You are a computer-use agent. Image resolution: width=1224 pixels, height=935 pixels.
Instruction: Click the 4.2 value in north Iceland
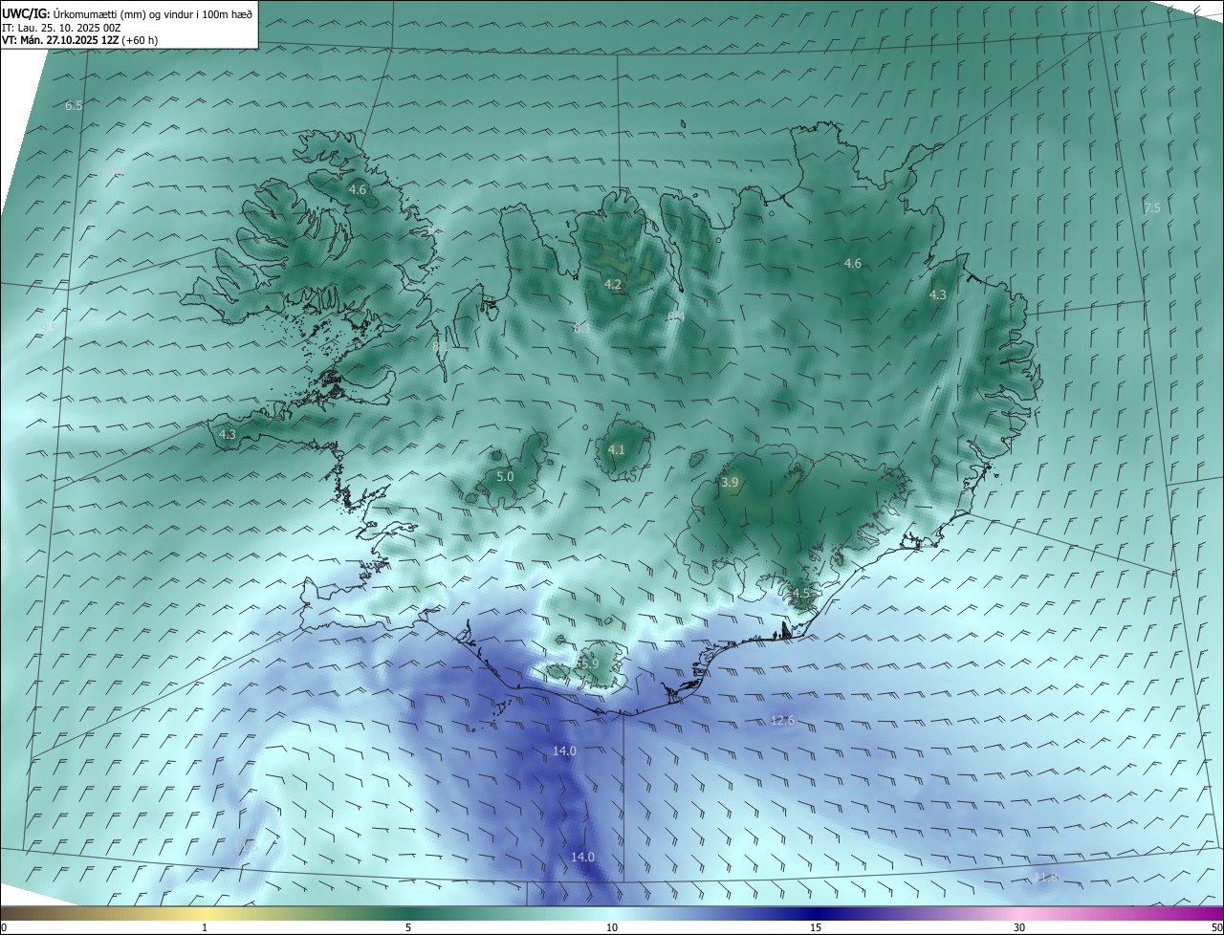613,285
